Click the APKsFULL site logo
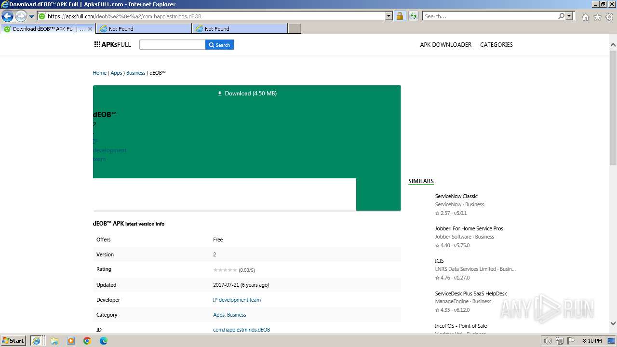Image resolution: width=617 pixels, height=347 pixels. [x=112, y=45]
